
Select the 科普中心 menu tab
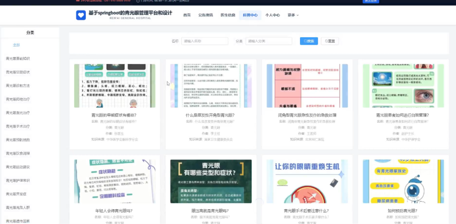pos(250,15)
